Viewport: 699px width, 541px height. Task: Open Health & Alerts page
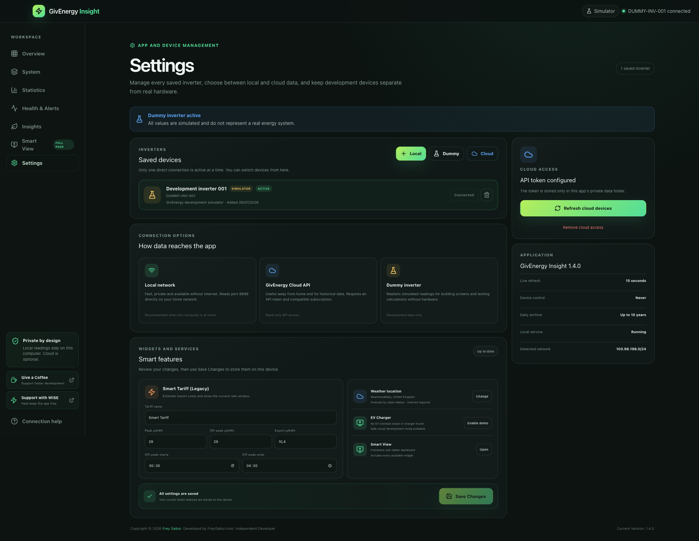click(x=42, y=108)
